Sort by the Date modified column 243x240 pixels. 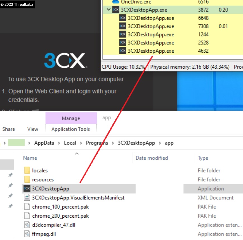point(152,158)
